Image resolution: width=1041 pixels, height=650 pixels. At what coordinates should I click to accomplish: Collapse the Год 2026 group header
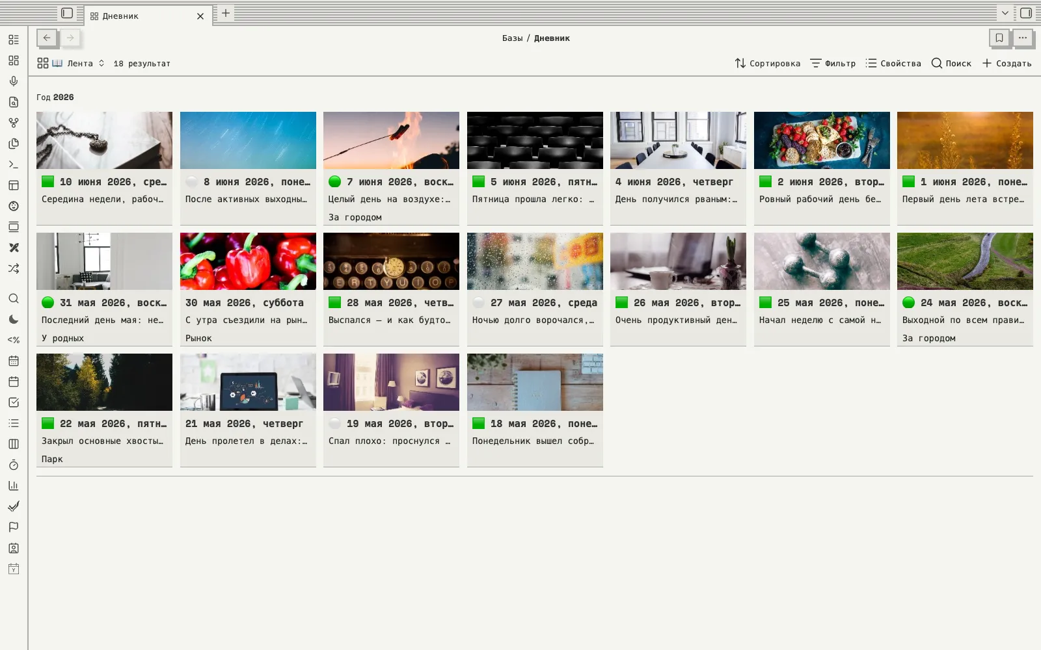click(55, 97)
